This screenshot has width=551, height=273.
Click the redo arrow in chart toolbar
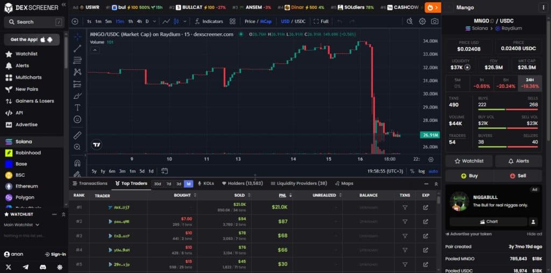pos(352,21)
